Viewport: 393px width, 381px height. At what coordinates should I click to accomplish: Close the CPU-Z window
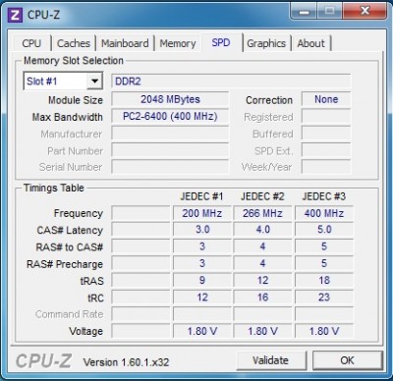[365, 12]
